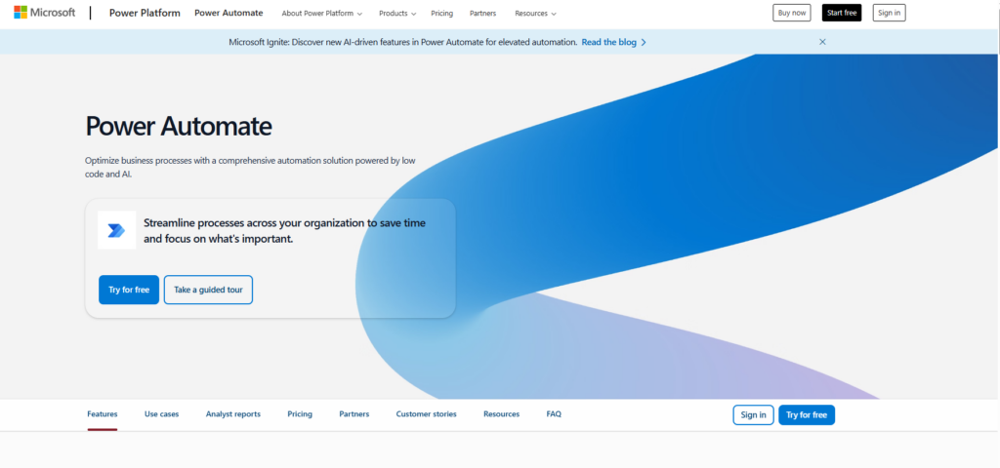Expand About Power Platform menu
The image size is (1000, 468).
(x=322, y=14)
